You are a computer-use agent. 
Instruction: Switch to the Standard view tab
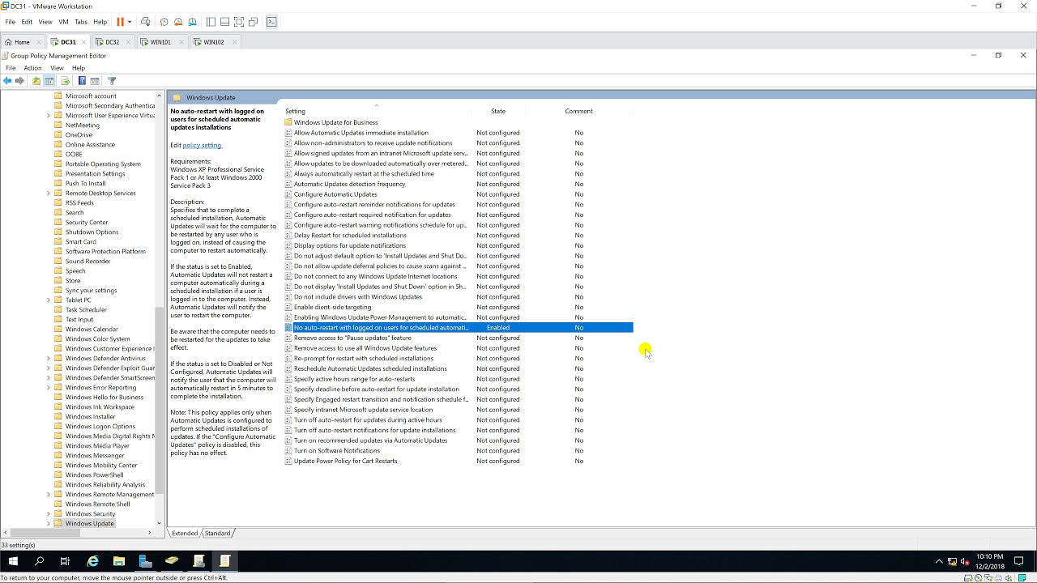click(x=217, y=533)
